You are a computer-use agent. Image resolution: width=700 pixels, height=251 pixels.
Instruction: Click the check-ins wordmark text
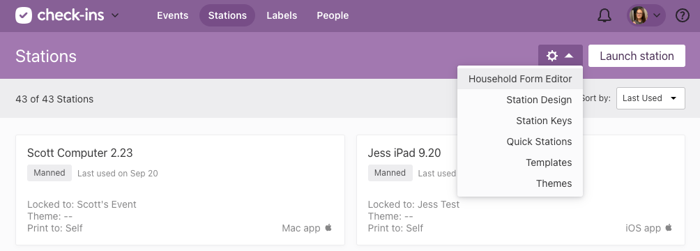[70, 15]
